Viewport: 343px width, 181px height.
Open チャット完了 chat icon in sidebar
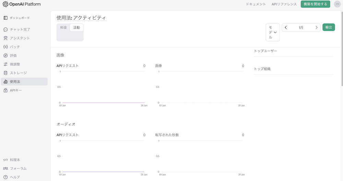5,29
